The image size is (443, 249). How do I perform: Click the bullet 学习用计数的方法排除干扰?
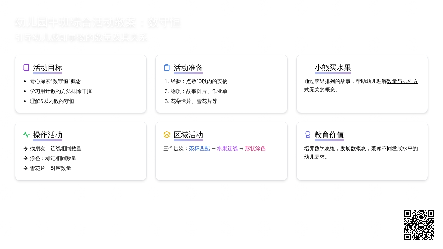click(61, 91)
